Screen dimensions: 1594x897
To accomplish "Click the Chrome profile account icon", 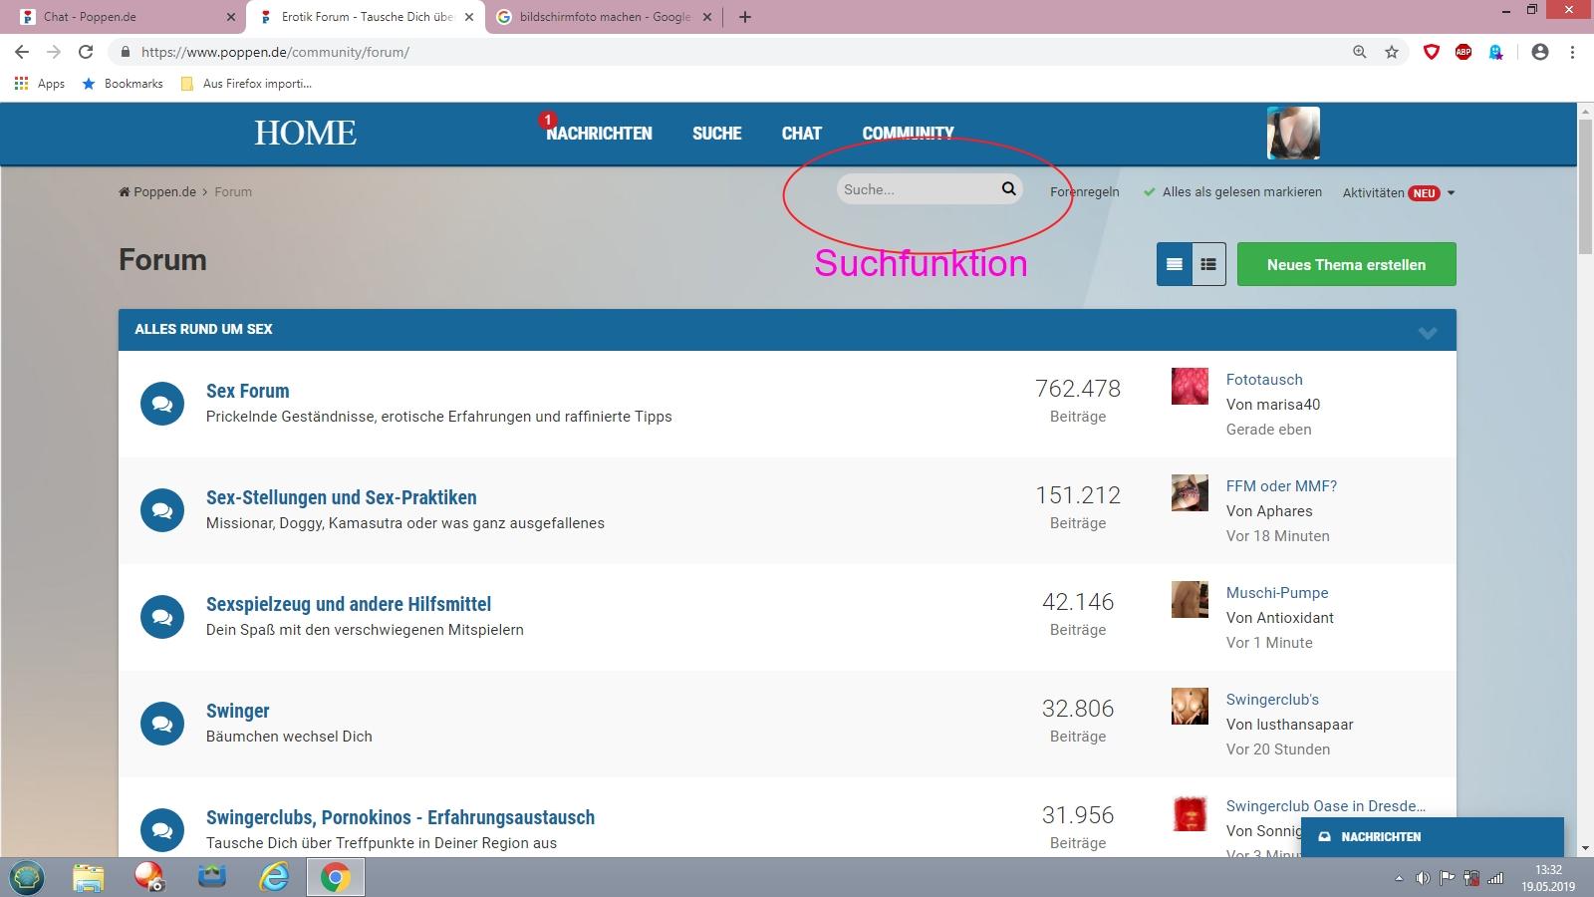I will (1540, 52).
